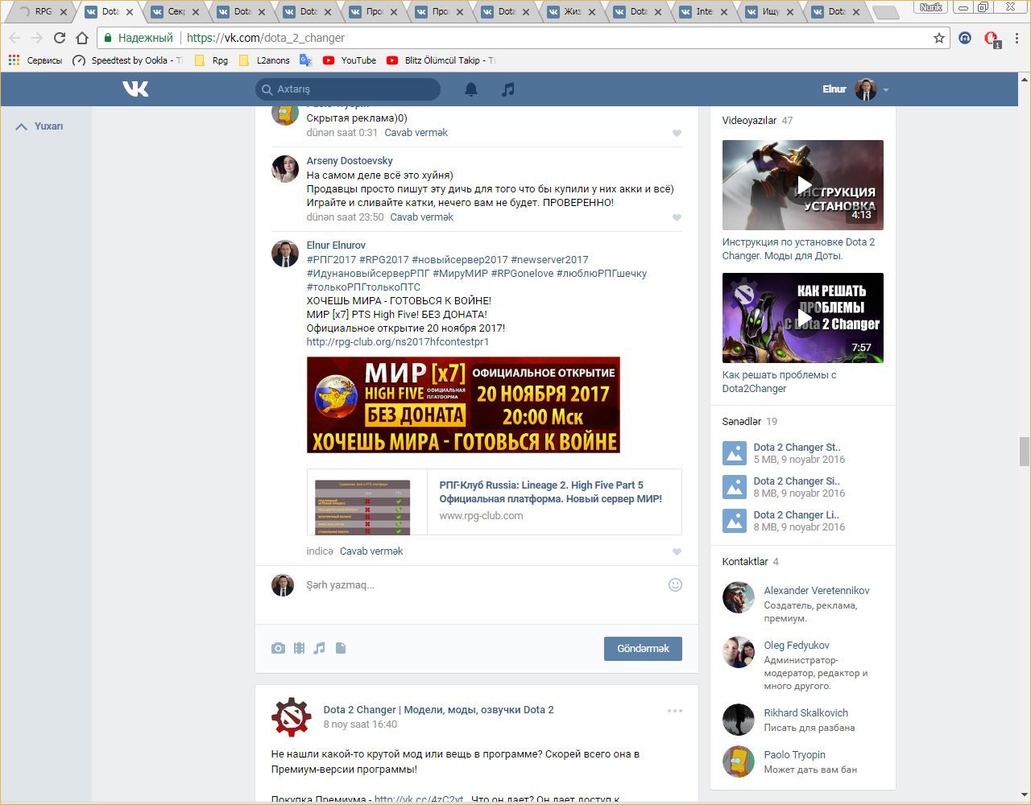The width and height of the screenshot is (1031, 805).
Task: Open Dota 2 Changer St.. file icon
Action: (x=735, y=453)
